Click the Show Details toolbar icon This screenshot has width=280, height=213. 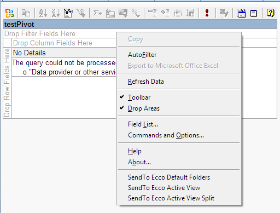click(x=190, y=13)
